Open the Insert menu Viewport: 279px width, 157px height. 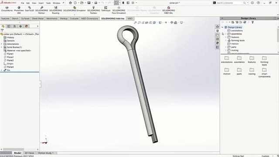[41, 3]
